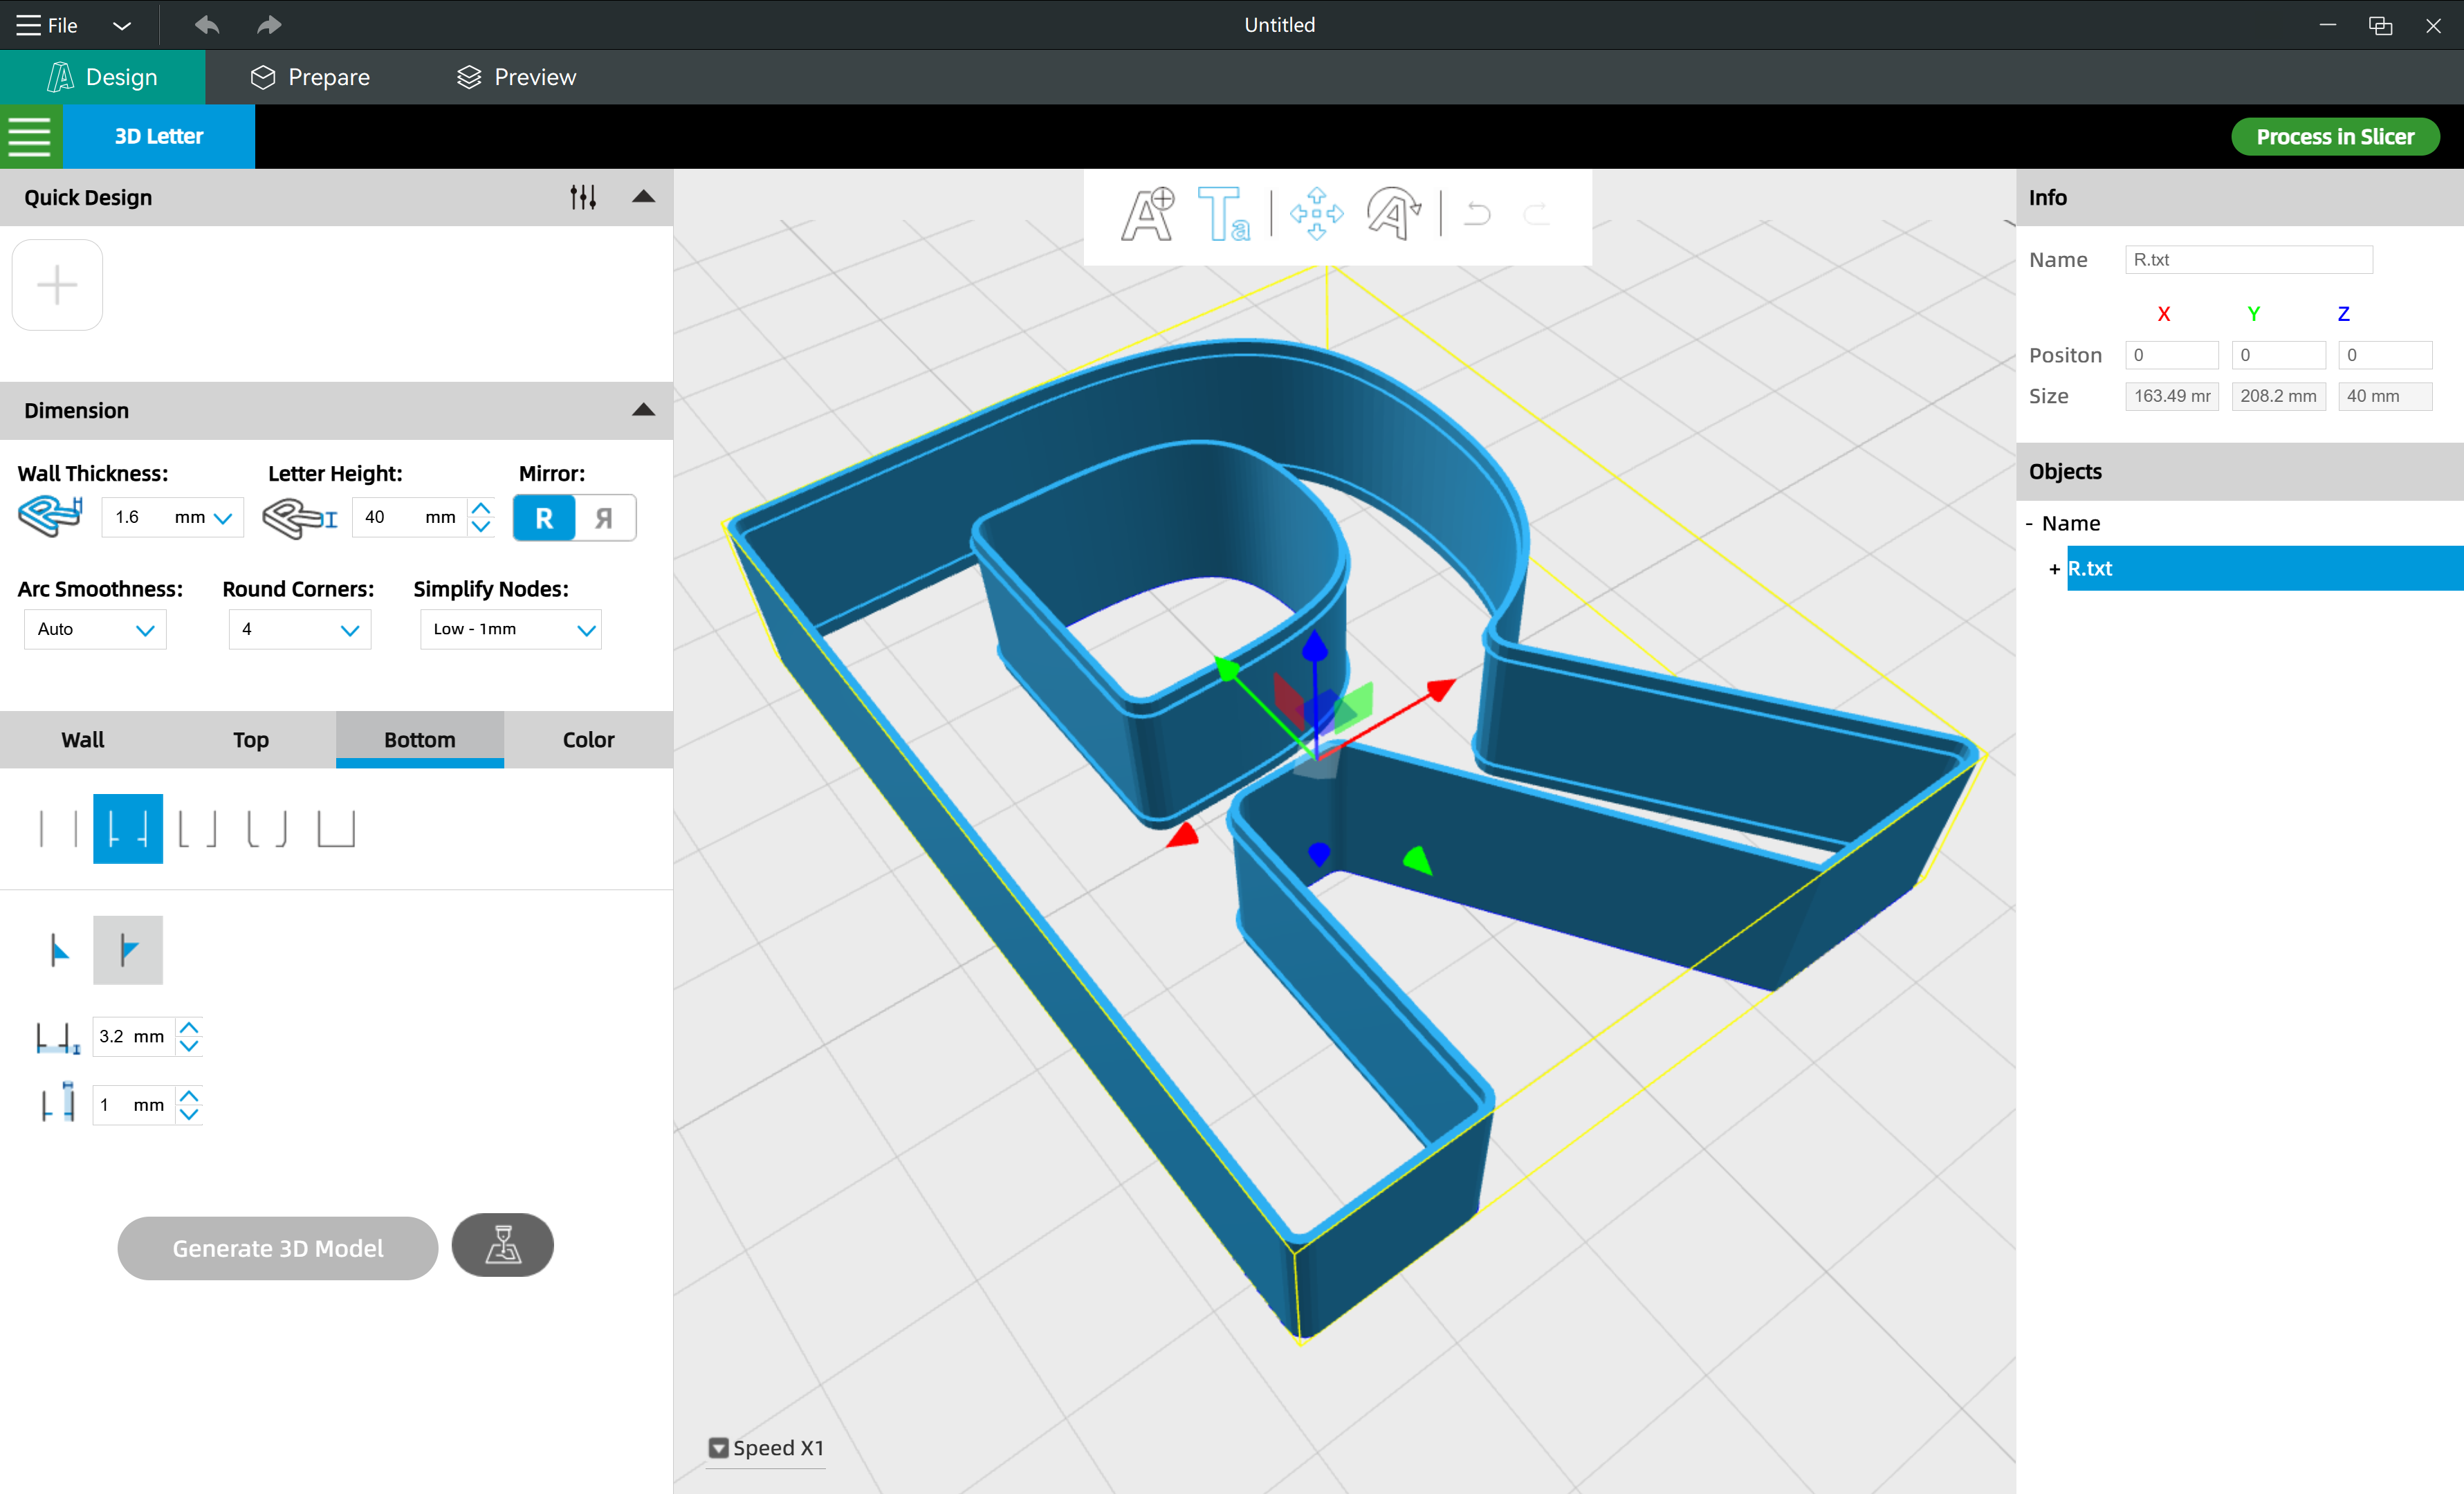Increase the 1 mm ledge thickness

click(x=189, y=1096)
